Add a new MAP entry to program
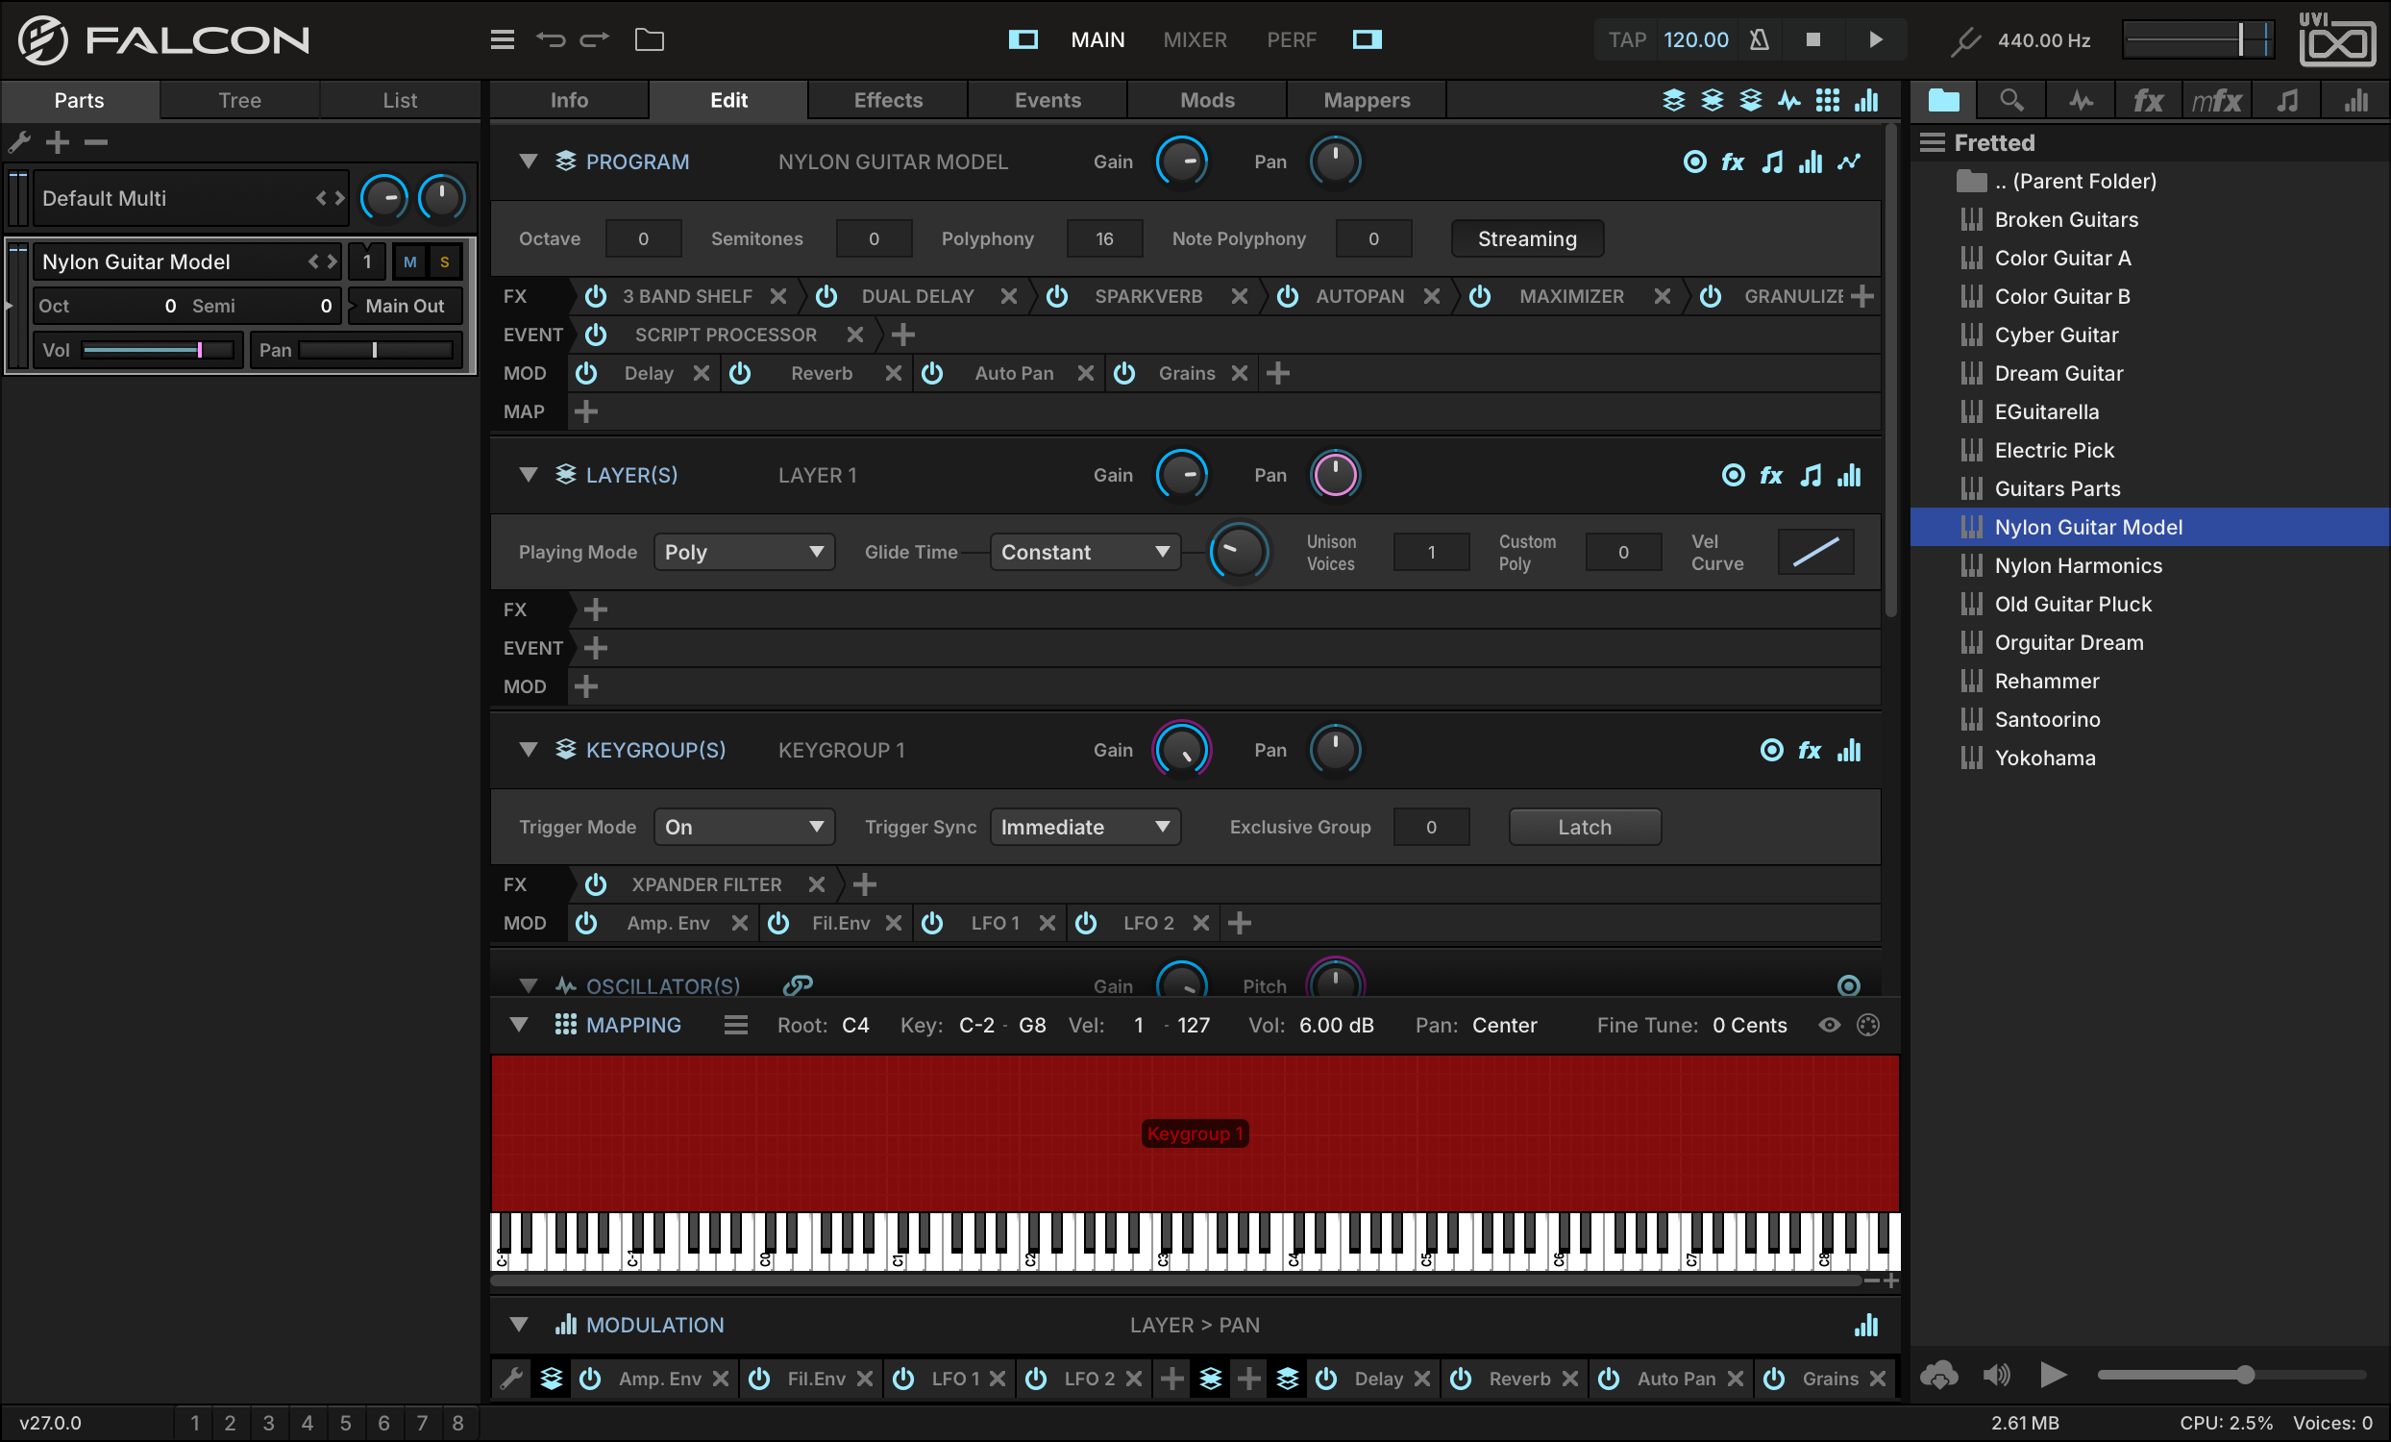 coord(586,411)
